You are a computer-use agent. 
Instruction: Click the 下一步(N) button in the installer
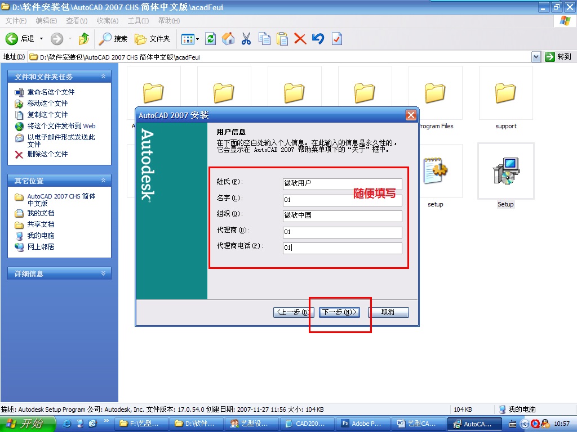pyautogui.click(x=339, y=312)
